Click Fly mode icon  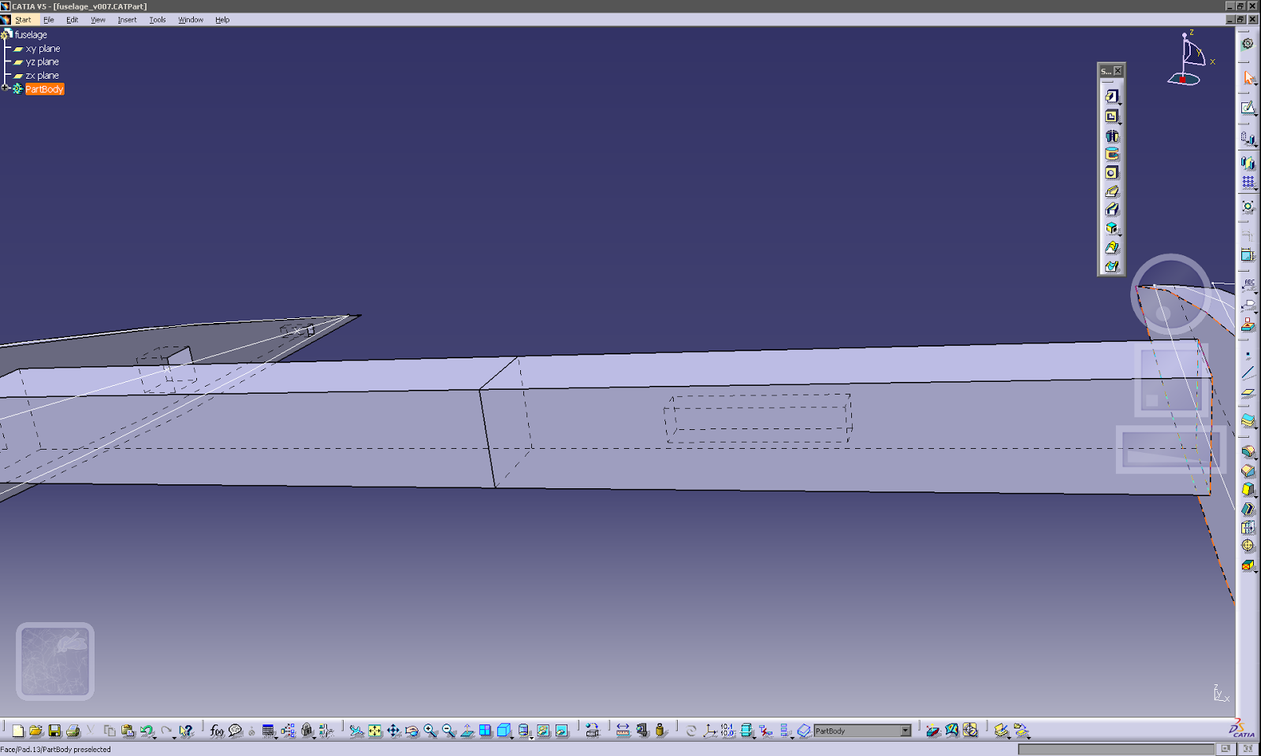356,731
